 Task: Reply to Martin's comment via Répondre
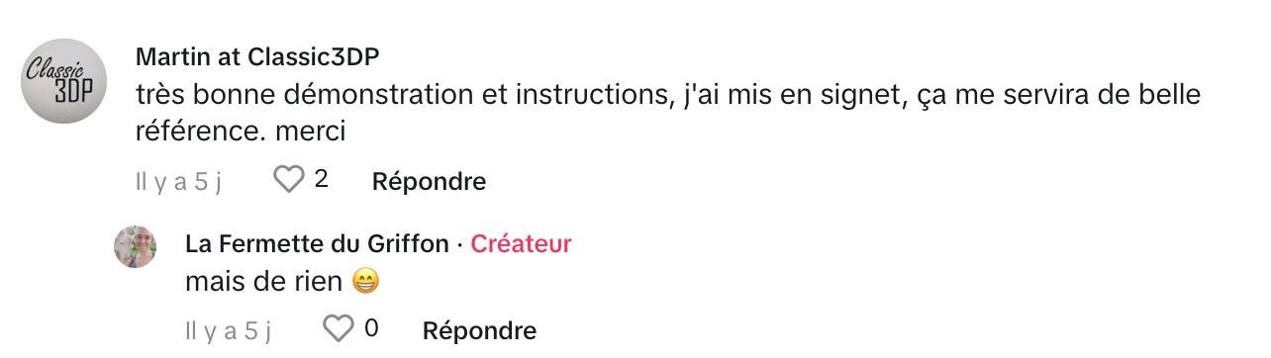coord(429,181)
